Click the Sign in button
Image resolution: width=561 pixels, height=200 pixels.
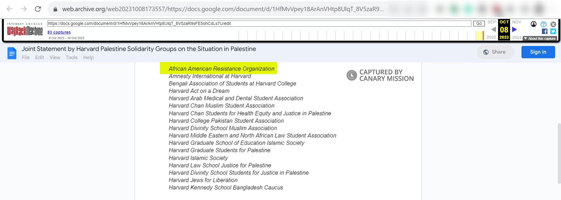coord(538,52)
